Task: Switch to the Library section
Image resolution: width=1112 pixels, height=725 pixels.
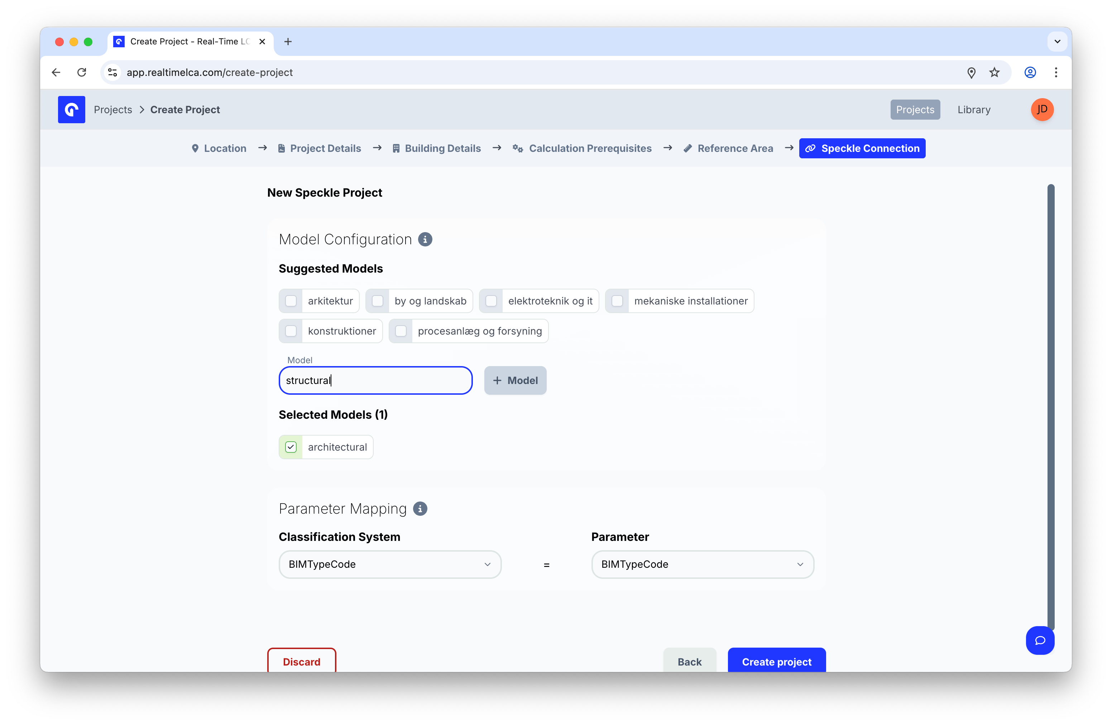Action: (x=974, y=110)
